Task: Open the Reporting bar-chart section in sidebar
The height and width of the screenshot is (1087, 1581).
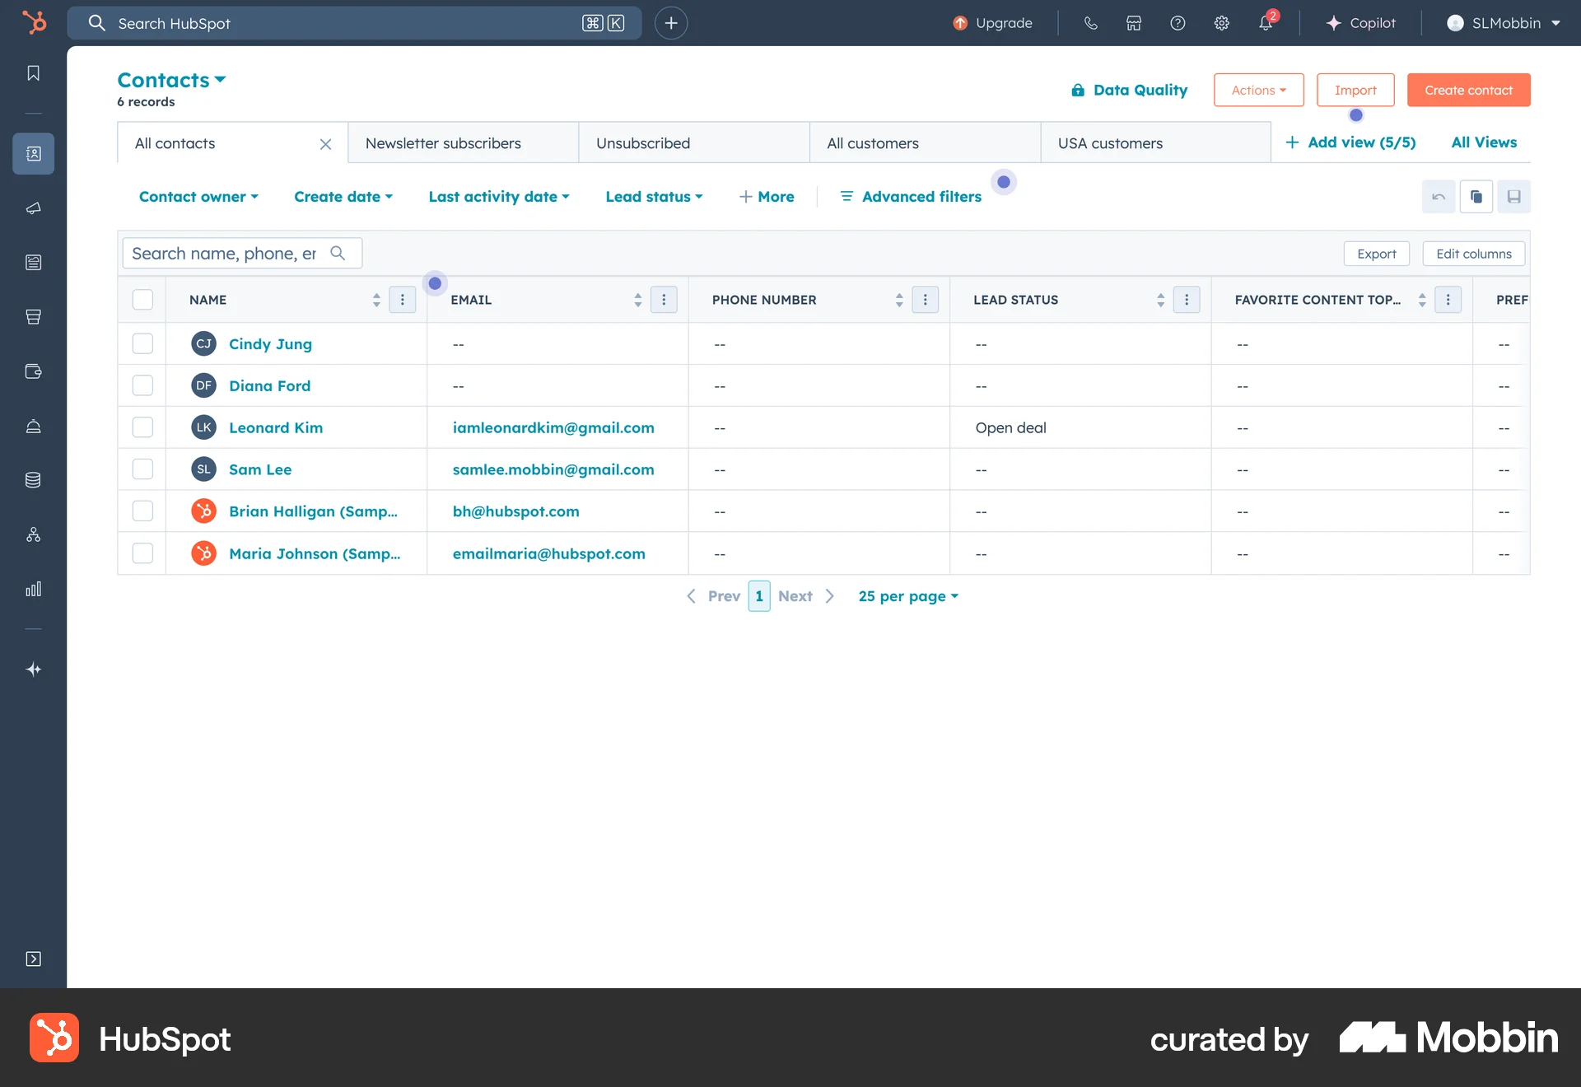Action: click(33, 589)
